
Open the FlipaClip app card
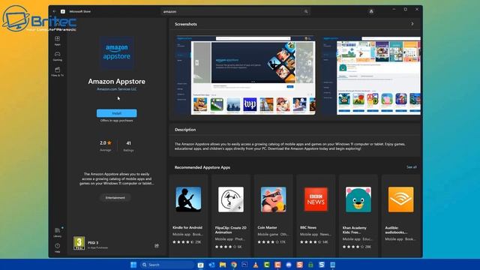pos(231,215)
